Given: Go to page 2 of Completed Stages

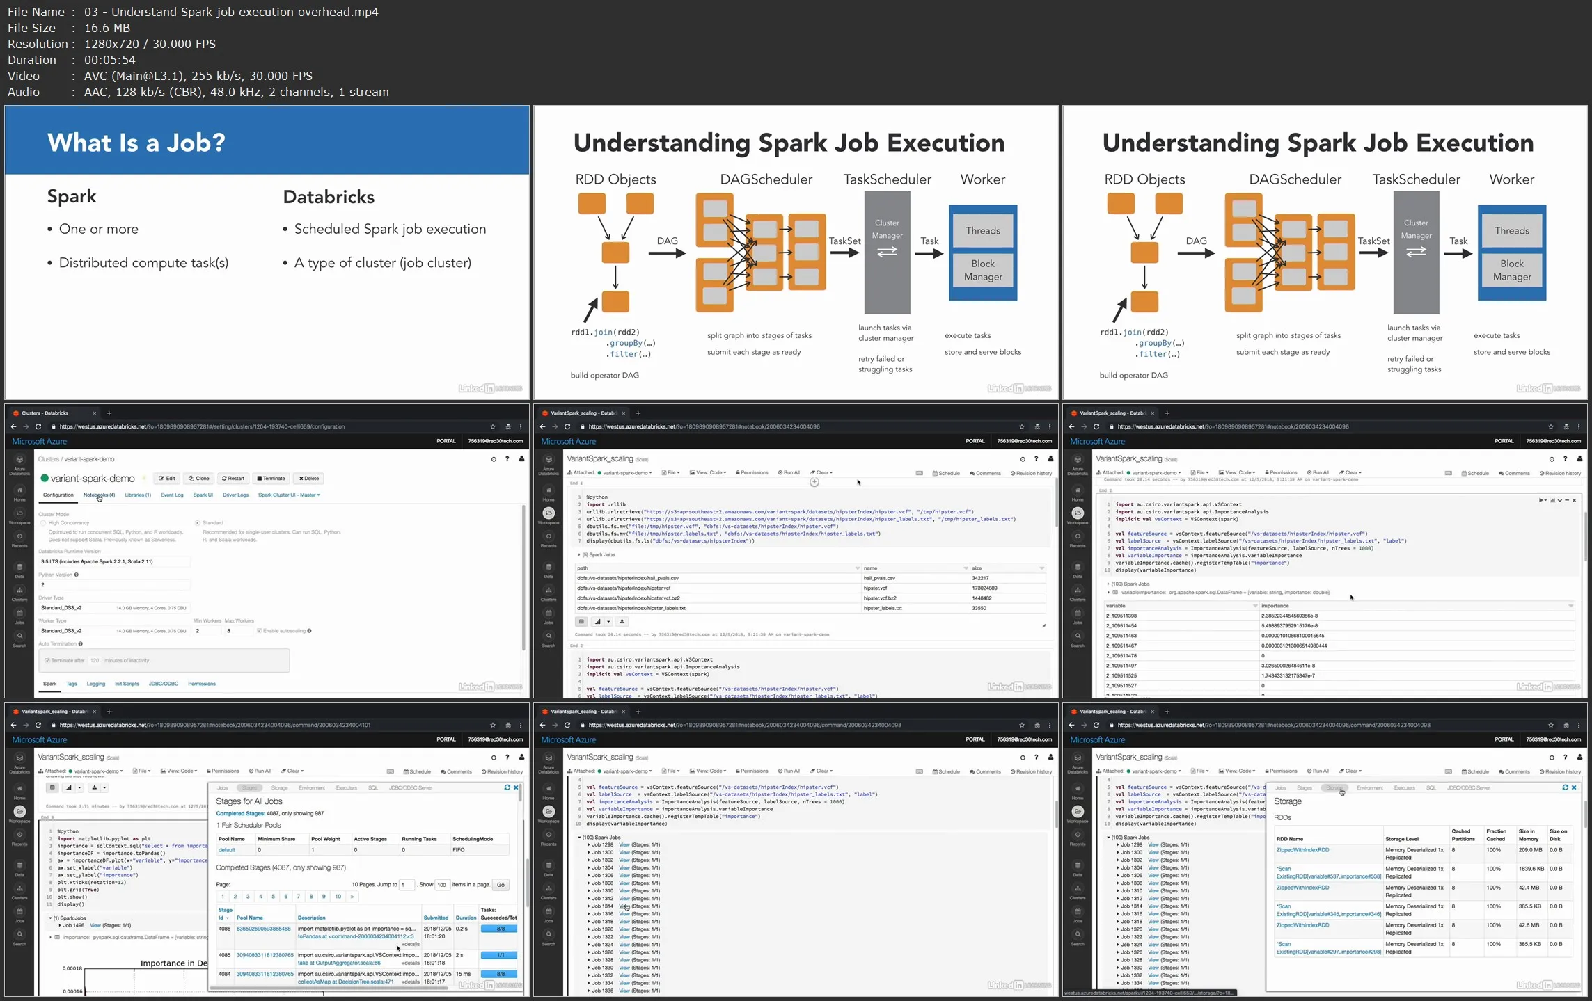Looking at the screenshot, I should point(235,897).
